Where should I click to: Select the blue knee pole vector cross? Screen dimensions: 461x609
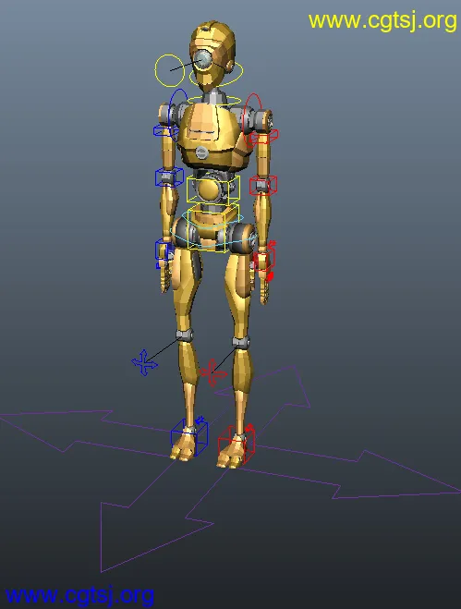[144, 363]
